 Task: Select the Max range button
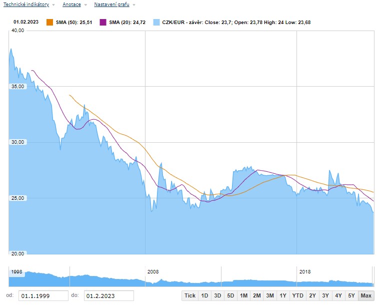366,295
